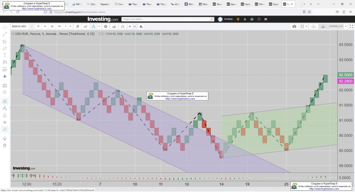
Task: Bookmark this page with star icon
Action: (x=309, y=12)
